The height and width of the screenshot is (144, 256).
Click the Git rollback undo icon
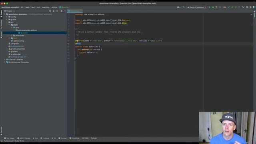pyautogui.click(x=243, y=7)
